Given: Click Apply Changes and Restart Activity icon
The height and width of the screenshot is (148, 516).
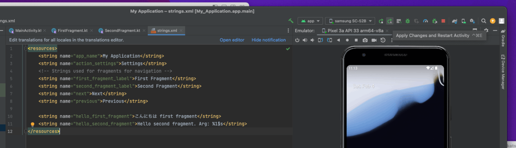Looking at the screenshot, I should pyautogui.click(x=390, y=21).
